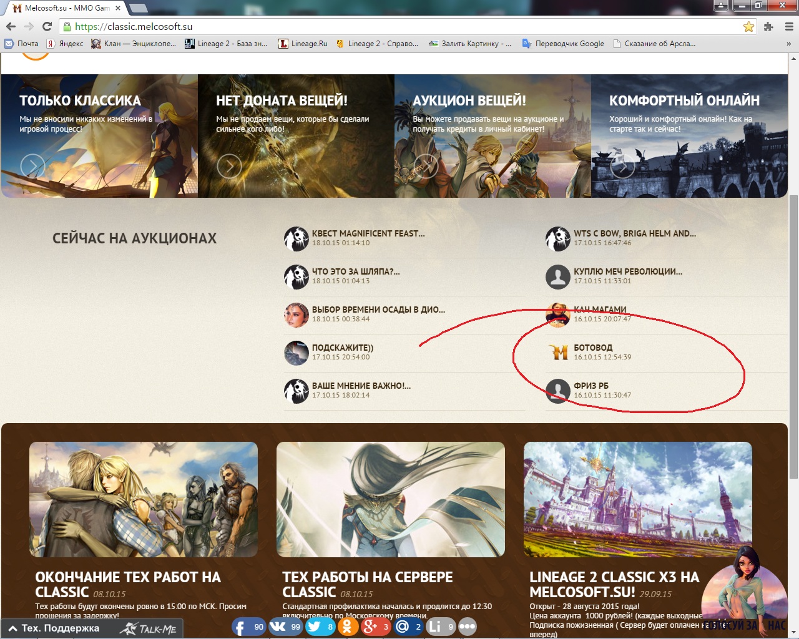Image resolution: width=799 pixels, height=639 pixels.
Task: Open the Chrome hamburger menu
Action: [788, 26]
